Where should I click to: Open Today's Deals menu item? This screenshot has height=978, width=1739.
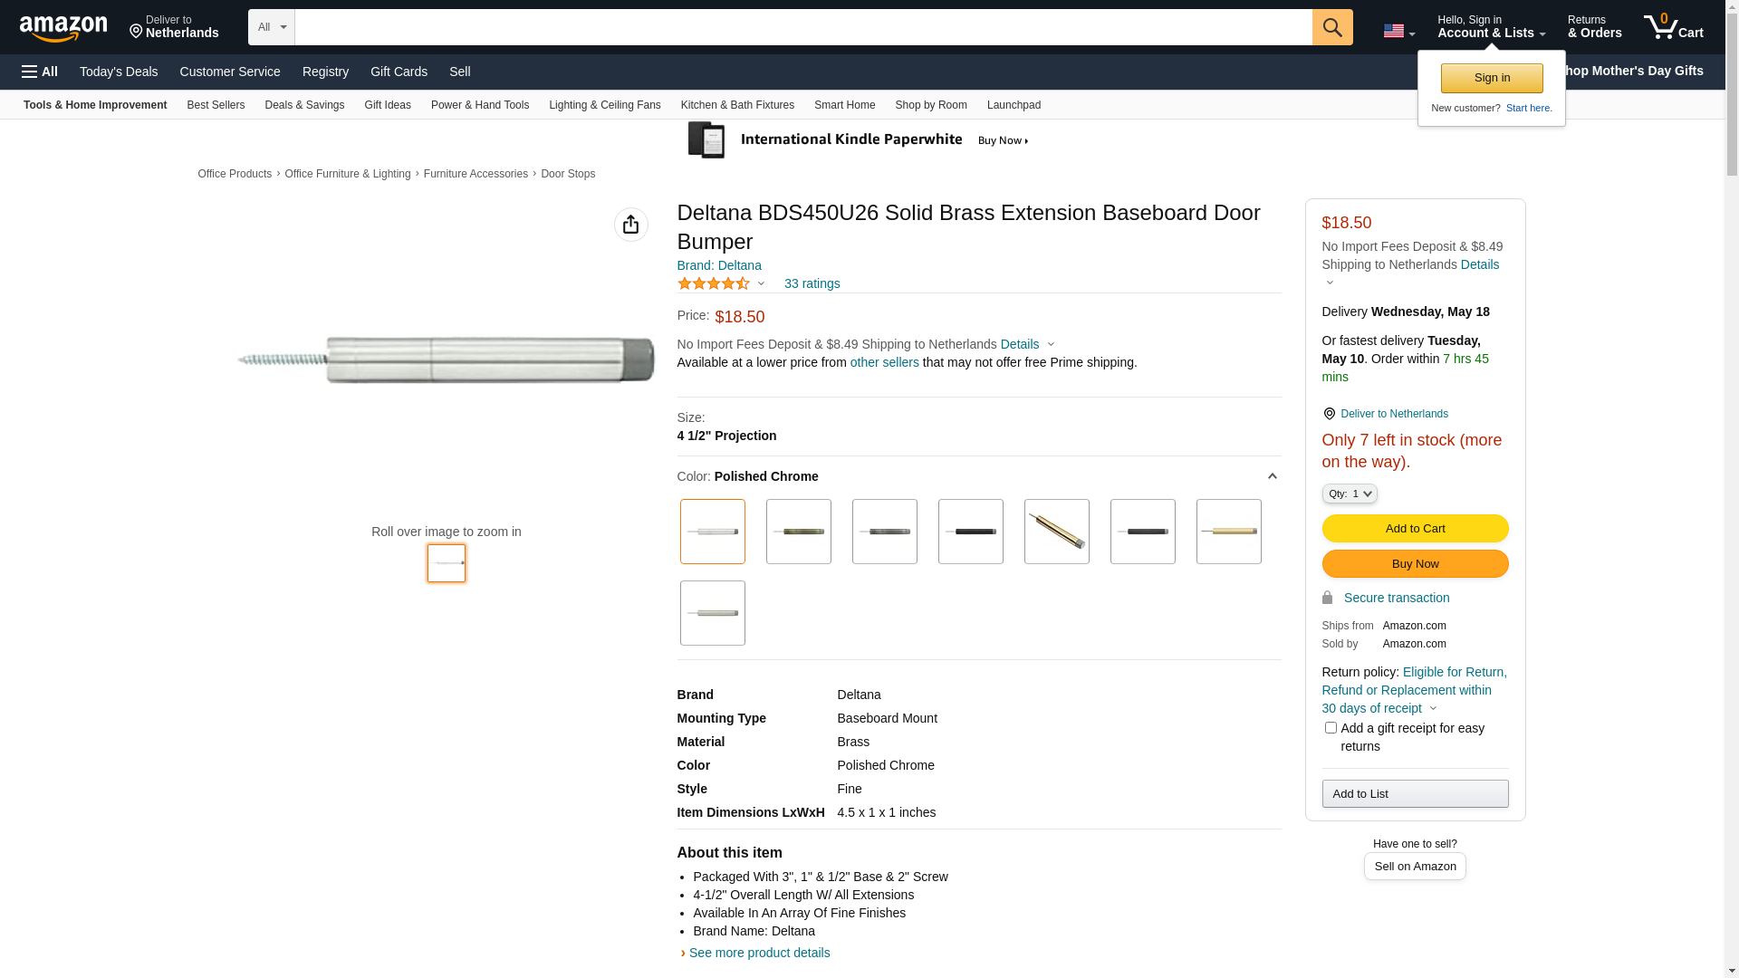pyautogui.click(x=119, y=72)
